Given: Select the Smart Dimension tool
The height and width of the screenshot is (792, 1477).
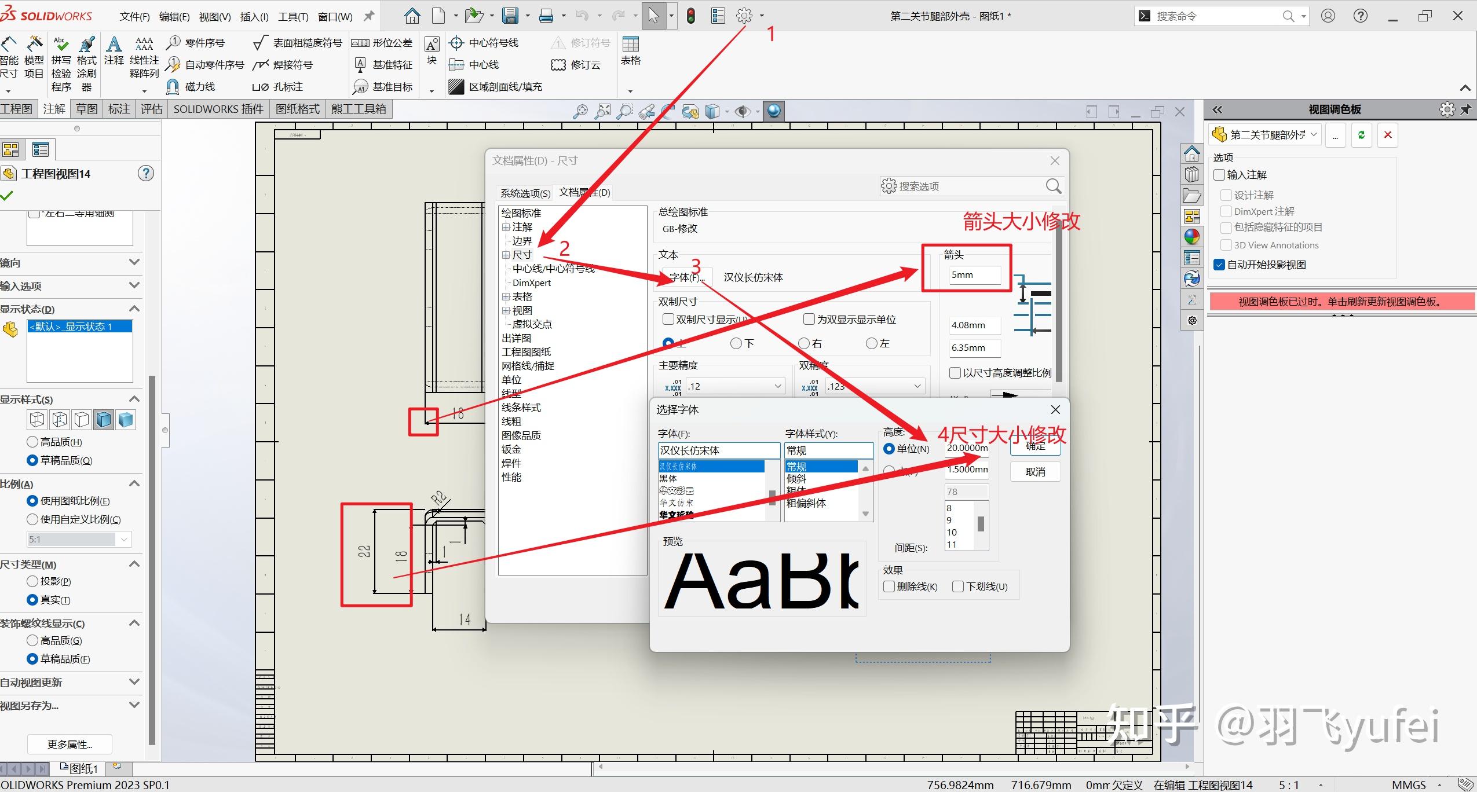Looking at the screenshot, I should [9, 58].
